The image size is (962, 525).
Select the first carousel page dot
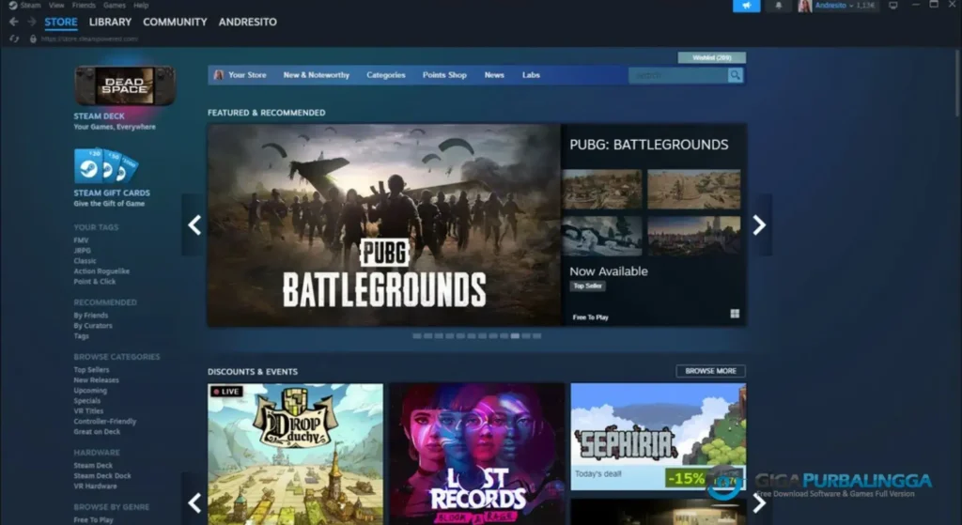tap(417, 336)
